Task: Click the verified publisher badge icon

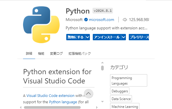Action: point(86,20)
